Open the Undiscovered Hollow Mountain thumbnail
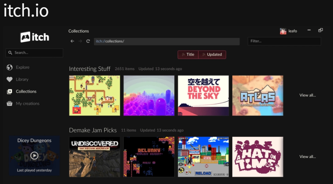This screenshot has width=333, height=184. point(94,157)
